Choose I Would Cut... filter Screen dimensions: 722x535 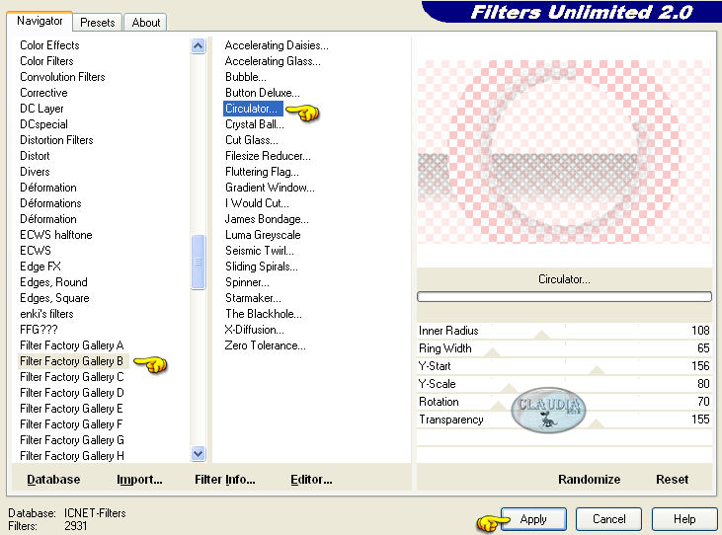257,203
